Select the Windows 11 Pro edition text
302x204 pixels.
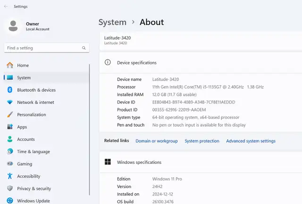point(167,179)
